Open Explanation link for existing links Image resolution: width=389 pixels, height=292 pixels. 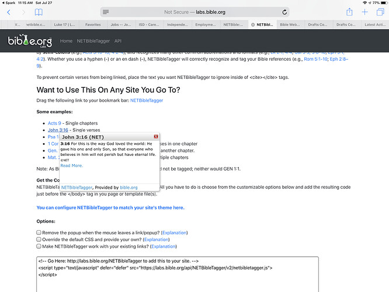pyautogui.click(x=164, y=246)
